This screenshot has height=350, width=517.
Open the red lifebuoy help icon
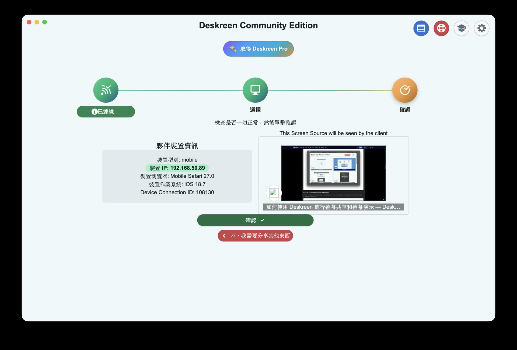coord(441,28)
